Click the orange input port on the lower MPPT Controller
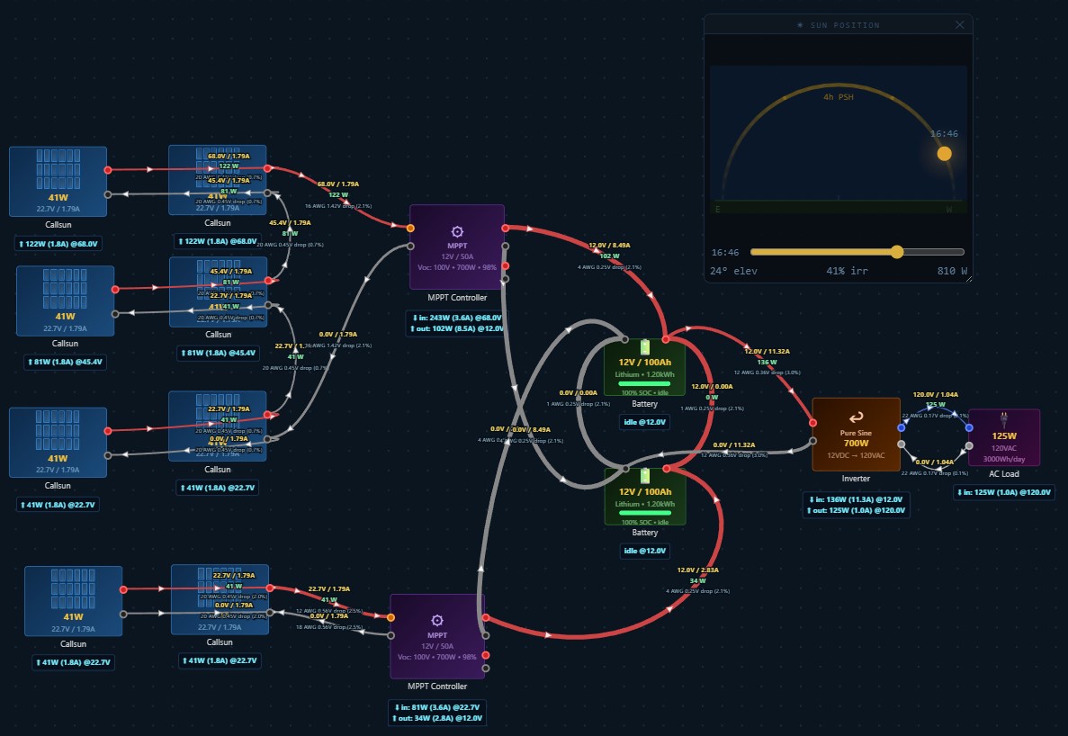This screenshot has height=736, width=1068. coord(391,617)
